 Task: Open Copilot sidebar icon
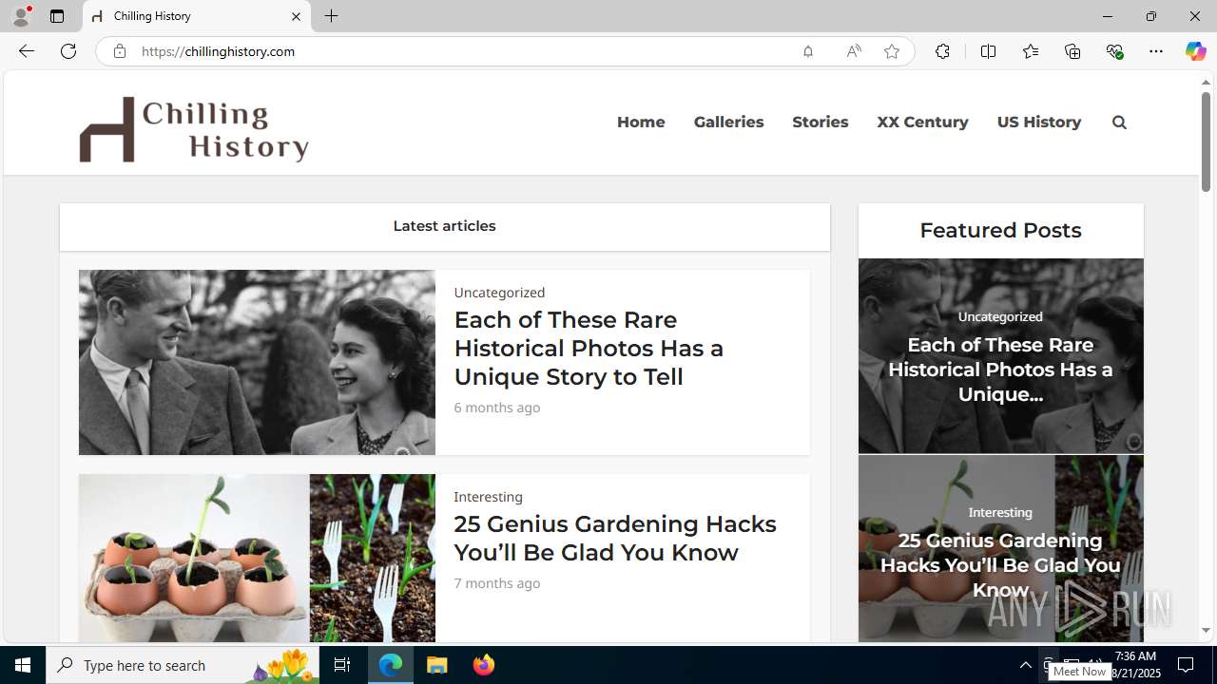coord(1195,51)
